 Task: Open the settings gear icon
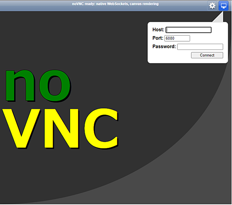(x=212, y=6)
